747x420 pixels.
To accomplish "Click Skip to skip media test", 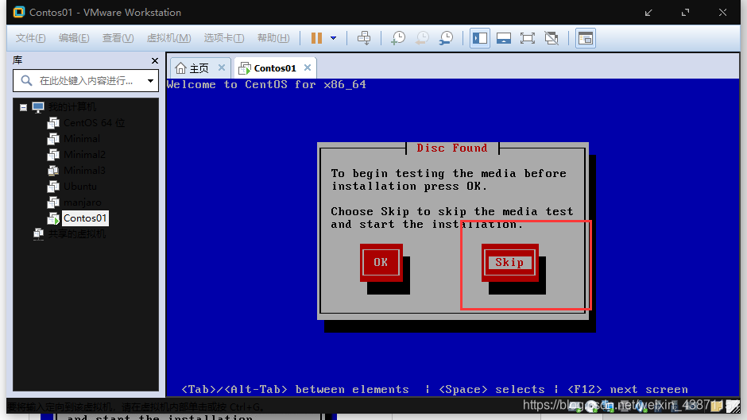I will (509, 262).
